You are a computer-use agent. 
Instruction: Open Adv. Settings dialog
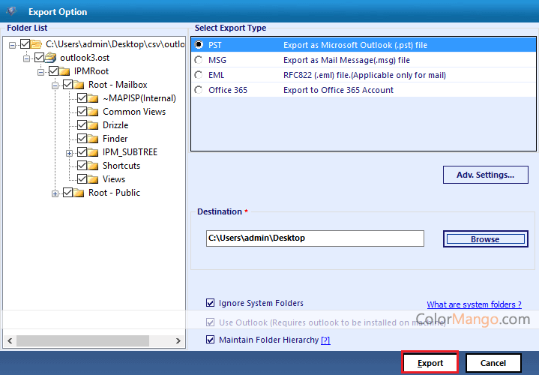click(485, 175)
